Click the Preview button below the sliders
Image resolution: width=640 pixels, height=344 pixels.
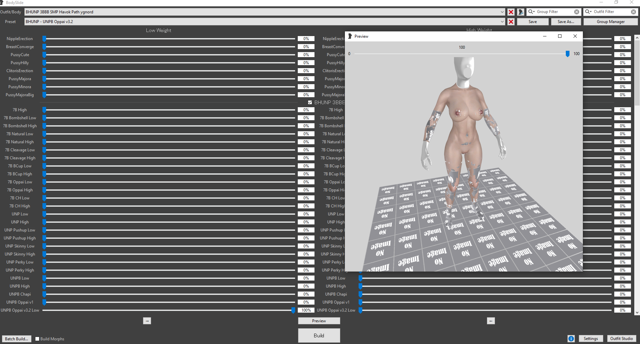click(x=319, y=321)
